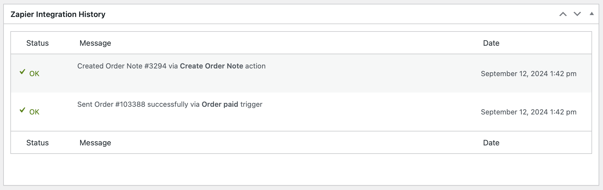Click the top Status column header
Image resolution: width=603 pixels, height=190 pixels.
point(37,43)
